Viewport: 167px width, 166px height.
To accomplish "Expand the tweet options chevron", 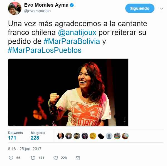I will 161,8.
